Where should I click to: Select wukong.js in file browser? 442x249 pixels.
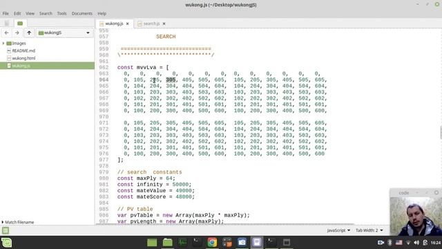[x=47, y=66]
